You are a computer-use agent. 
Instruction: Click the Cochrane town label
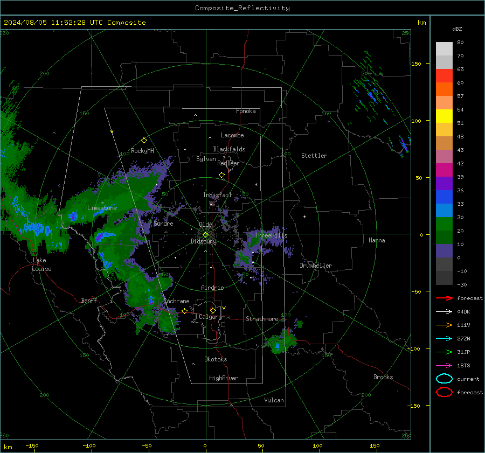coord(176,301)
